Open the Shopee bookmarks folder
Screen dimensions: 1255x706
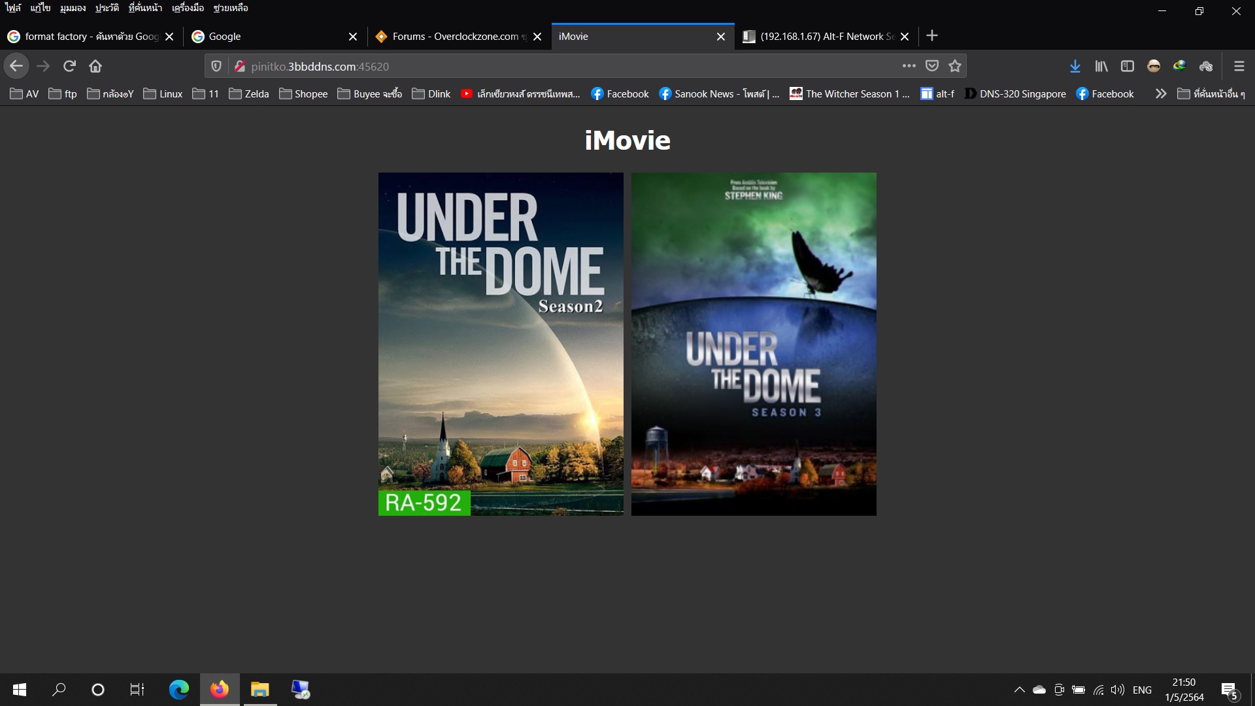tap(303, 93)
